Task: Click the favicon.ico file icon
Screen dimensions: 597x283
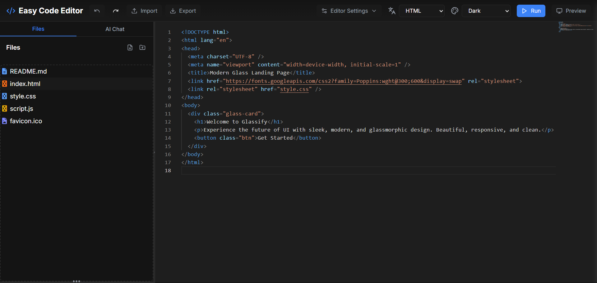Action: [x=4, y=121]
